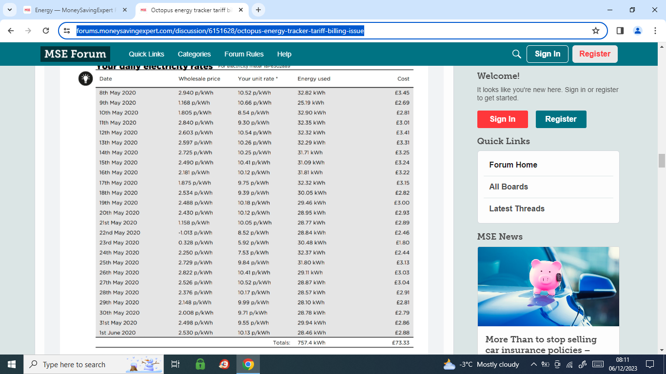View site information icon in address bar
666x374 pixels.
pos(67,31)
